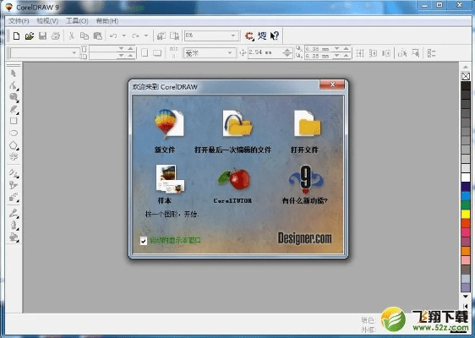Viewport: 475px width, 338px height.
Task: Open the 文件(F) menu
Action: point(19,21)
